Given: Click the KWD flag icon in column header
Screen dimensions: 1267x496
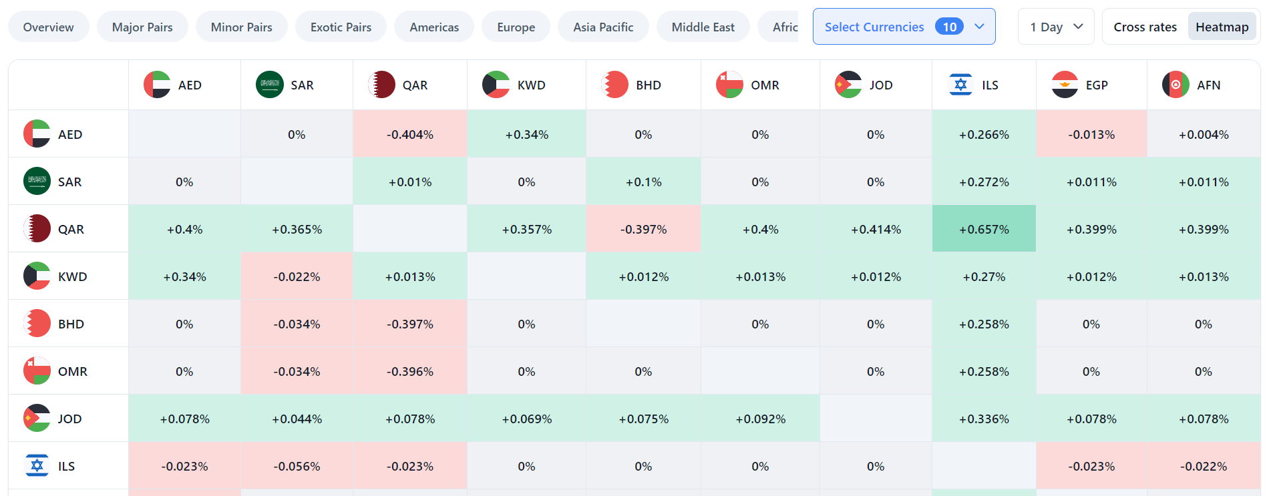Looking at the screenshot, I should point(496,85).
